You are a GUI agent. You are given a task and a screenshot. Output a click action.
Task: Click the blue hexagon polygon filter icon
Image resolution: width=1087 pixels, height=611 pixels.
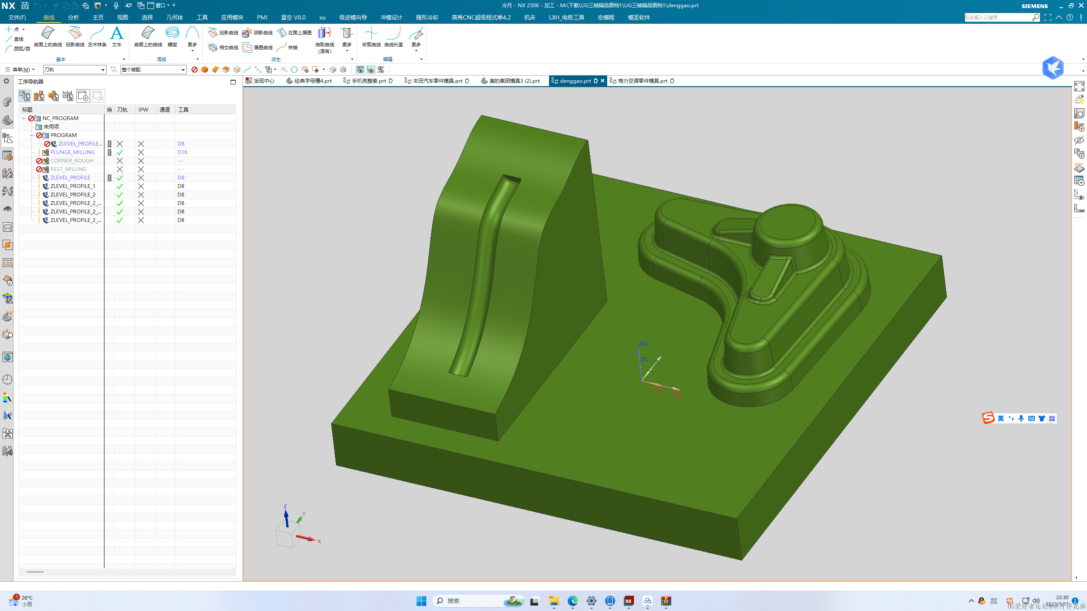[294, 70]
